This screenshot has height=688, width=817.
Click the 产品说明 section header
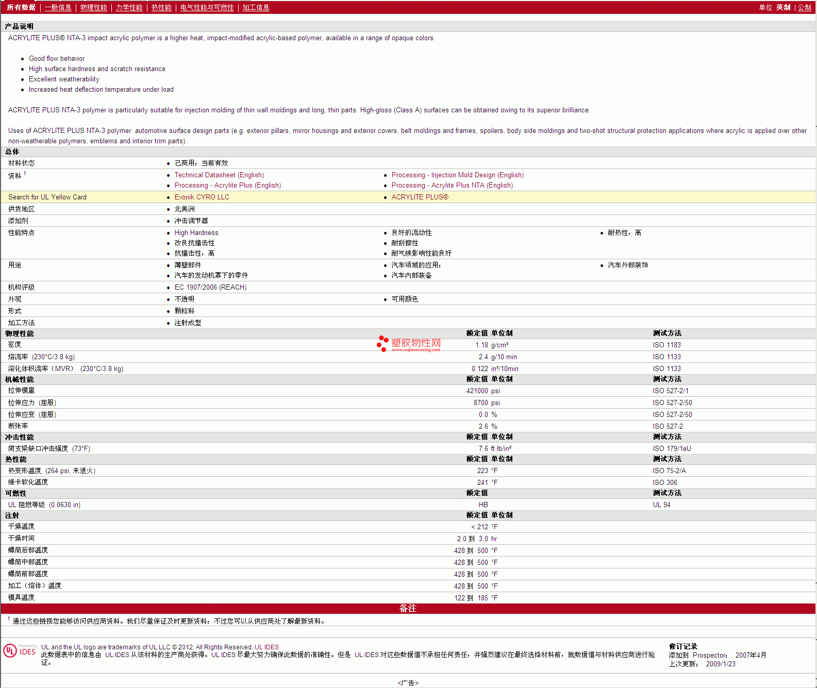(x=19, y=26)
